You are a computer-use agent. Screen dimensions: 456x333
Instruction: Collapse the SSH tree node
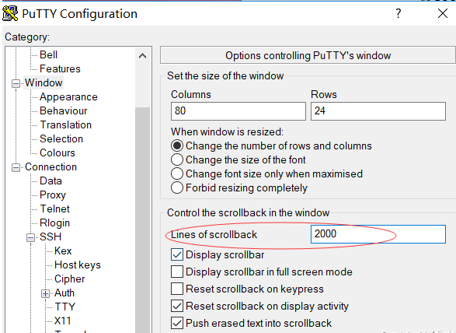click(x=30, y=237)
